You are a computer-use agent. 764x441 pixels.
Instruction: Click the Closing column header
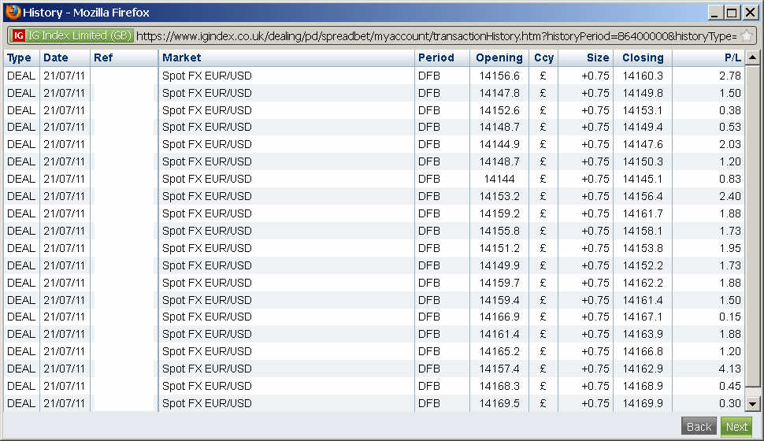pyautogui.click(x=643, y=57)
